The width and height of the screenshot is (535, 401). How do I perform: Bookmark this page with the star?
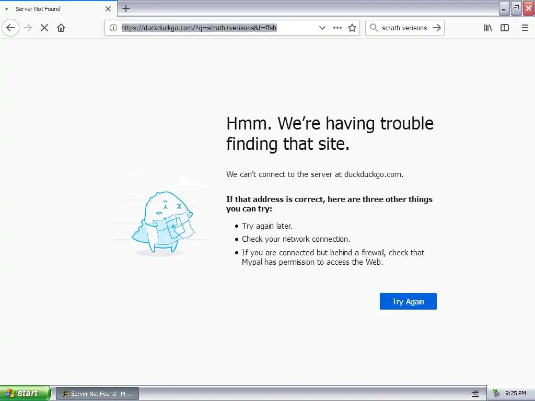352,28
